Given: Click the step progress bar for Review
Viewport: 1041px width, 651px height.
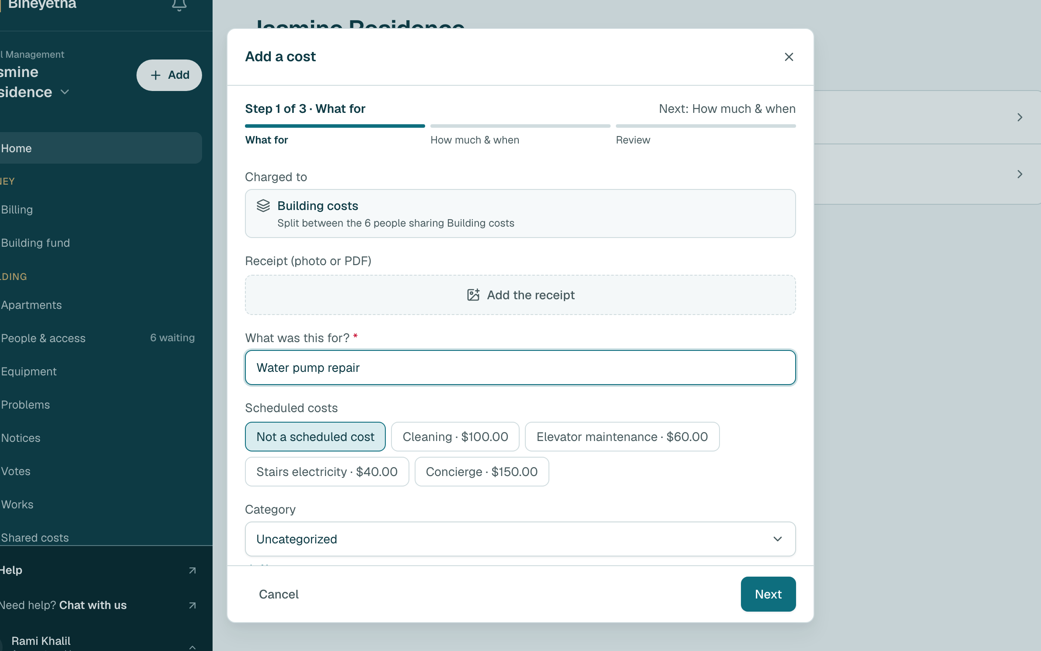Looking at the screenshot, I should pyautogui.click(x=706, y=126).
